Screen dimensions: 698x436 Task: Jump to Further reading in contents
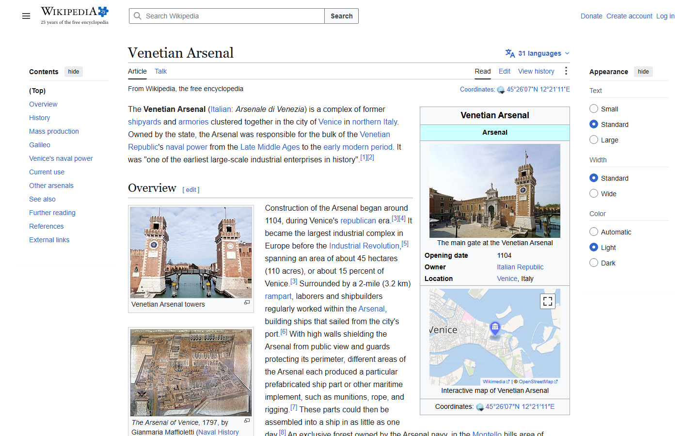[52, 213]
